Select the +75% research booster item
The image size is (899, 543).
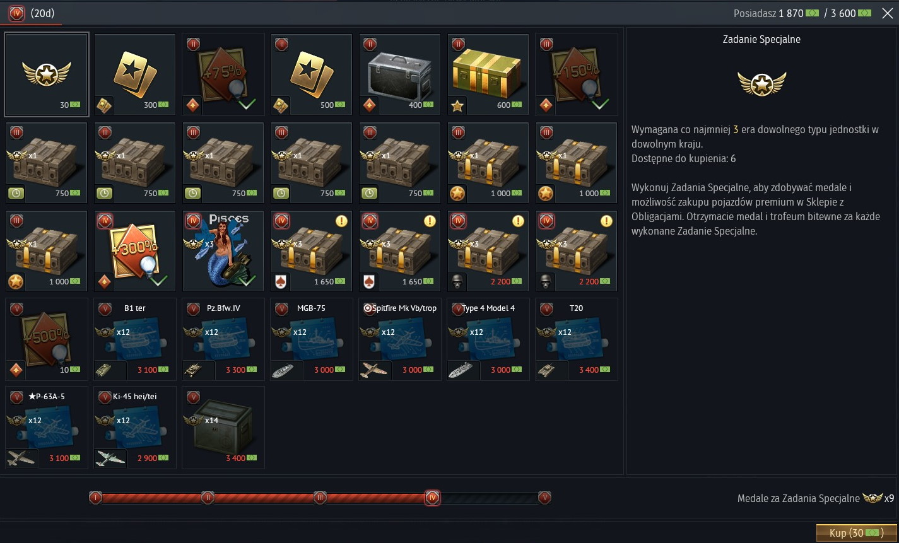223,74
